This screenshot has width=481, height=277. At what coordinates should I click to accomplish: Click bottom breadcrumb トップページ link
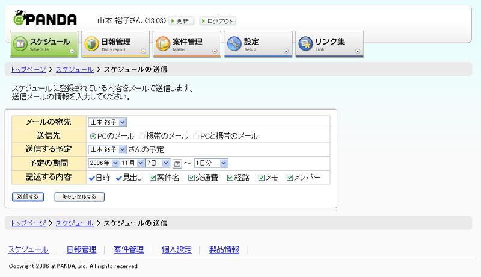(x=28, y=223)
